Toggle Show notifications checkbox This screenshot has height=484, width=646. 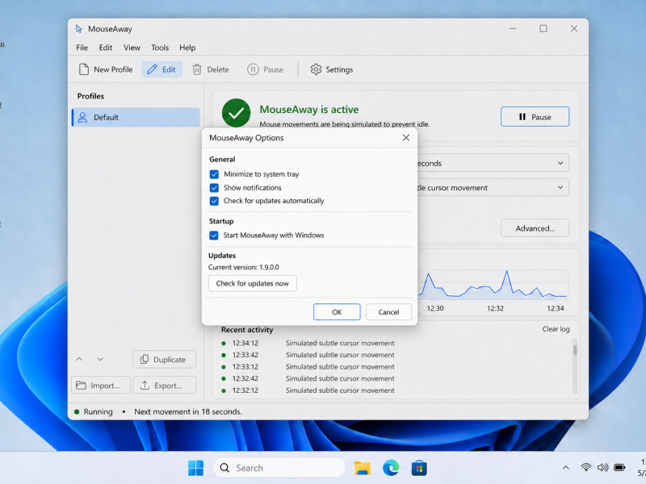(x=214, y=188)
